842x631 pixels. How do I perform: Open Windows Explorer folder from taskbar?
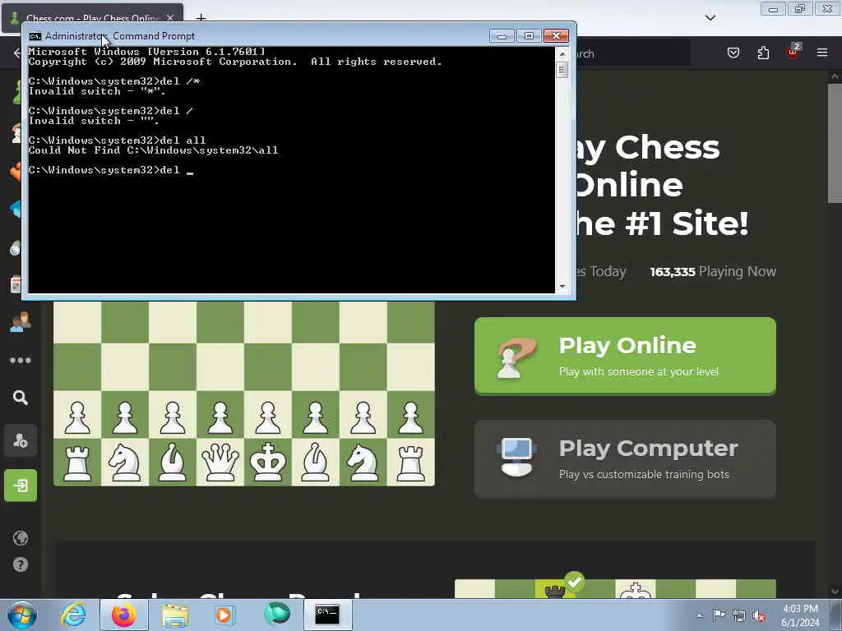click(x=175, y=615)
